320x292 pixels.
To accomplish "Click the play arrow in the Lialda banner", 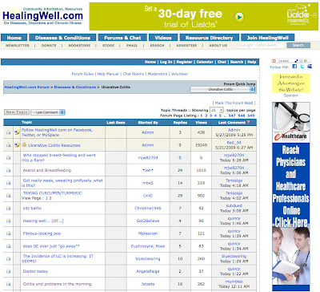I will pyautogui.click(x=239, y=18).
